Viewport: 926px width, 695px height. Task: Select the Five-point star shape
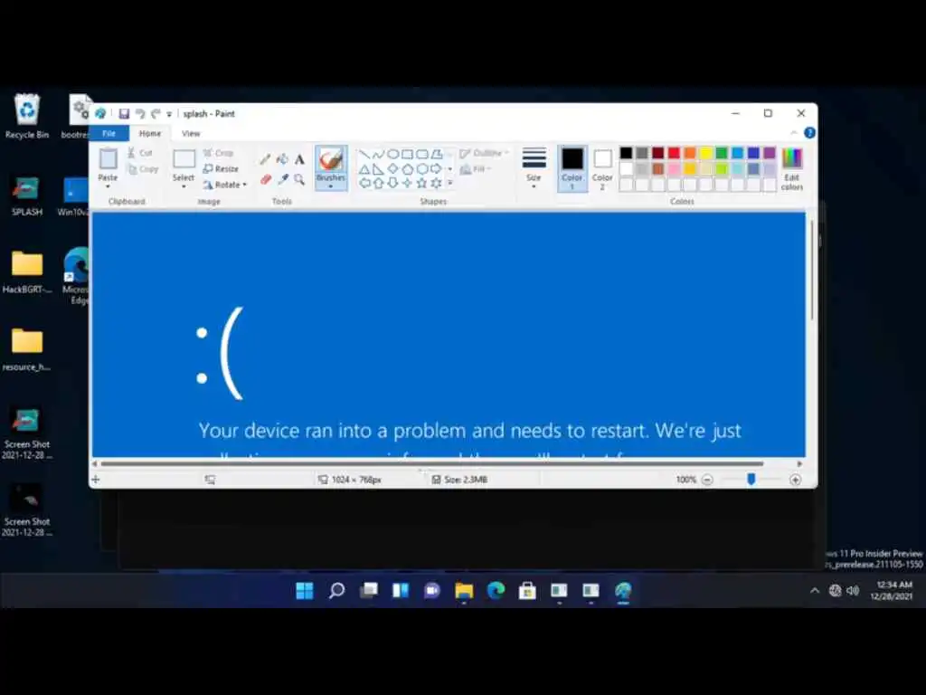click(421, 183)
